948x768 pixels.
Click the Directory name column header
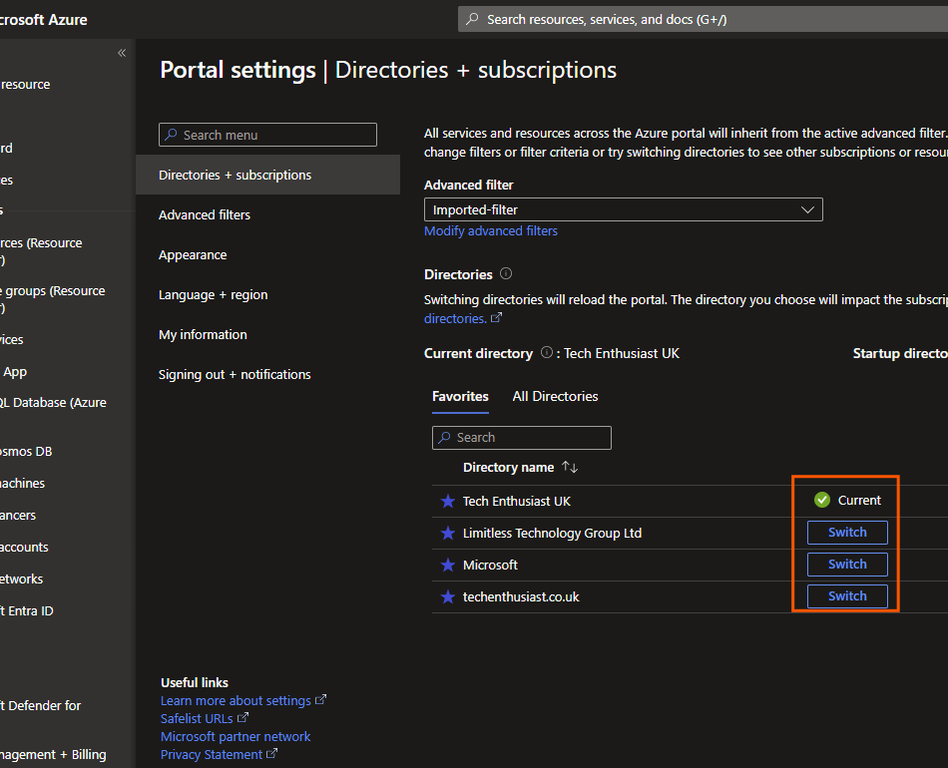pos(509,467)
